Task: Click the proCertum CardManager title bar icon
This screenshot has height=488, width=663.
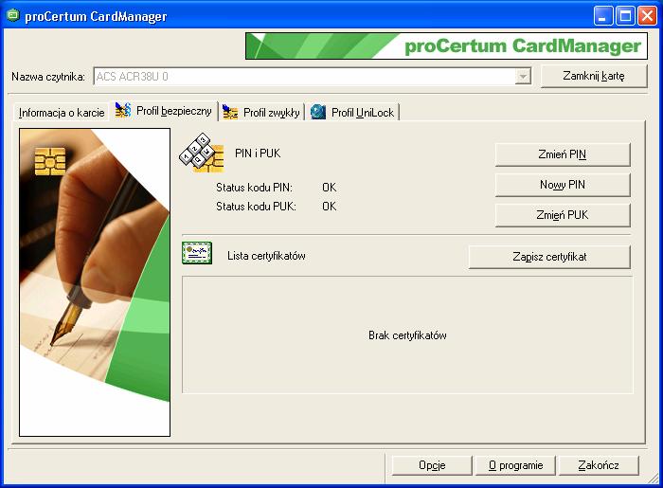Action: pyautogui.click(x=13, y=16)
